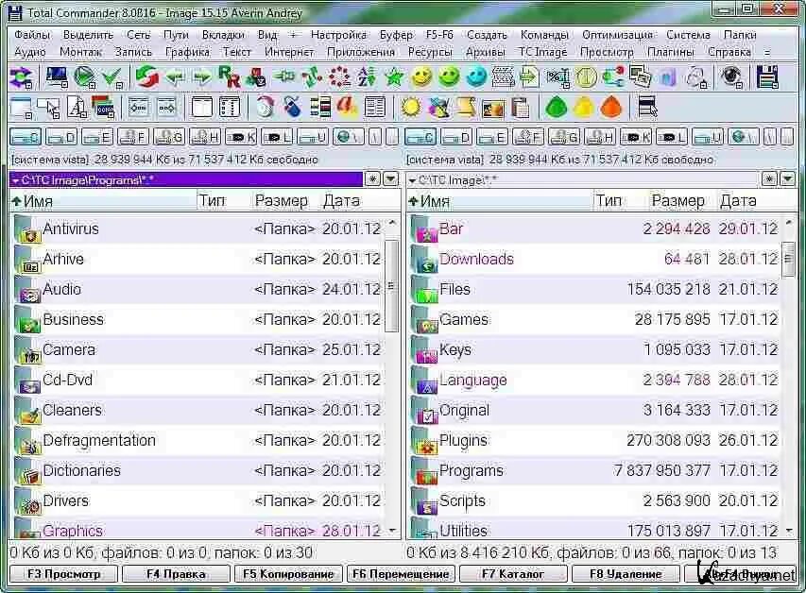Click the yellow sun icon
The width and height of the screenshot is (806, 593).
410,108
